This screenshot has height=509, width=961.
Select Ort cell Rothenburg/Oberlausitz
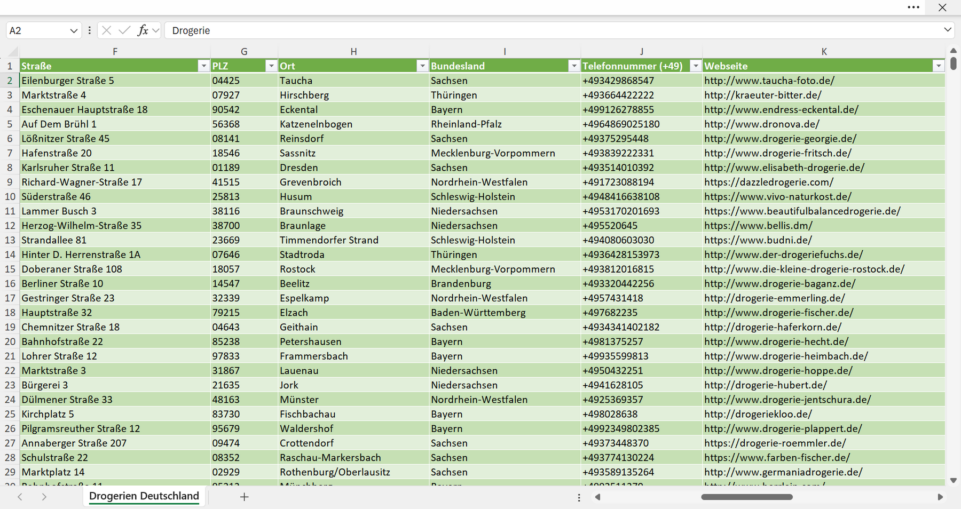[353, 472]
